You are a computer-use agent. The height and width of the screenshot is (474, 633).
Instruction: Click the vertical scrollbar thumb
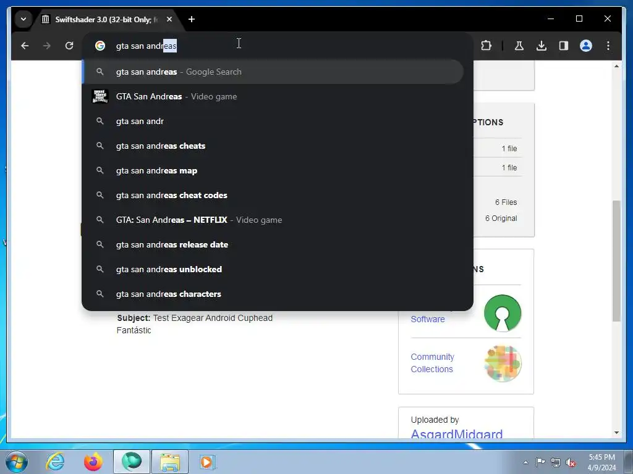click(x=616, y=261)
